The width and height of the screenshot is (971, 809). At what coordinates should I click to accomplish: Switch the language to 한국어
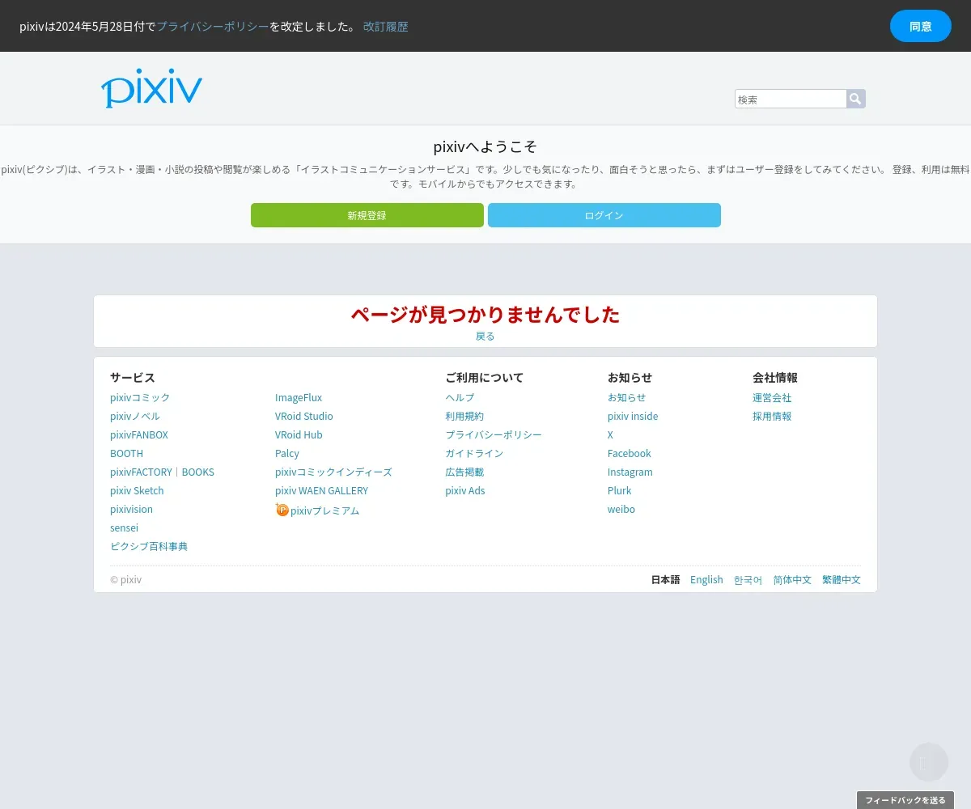tap(748, 579)
